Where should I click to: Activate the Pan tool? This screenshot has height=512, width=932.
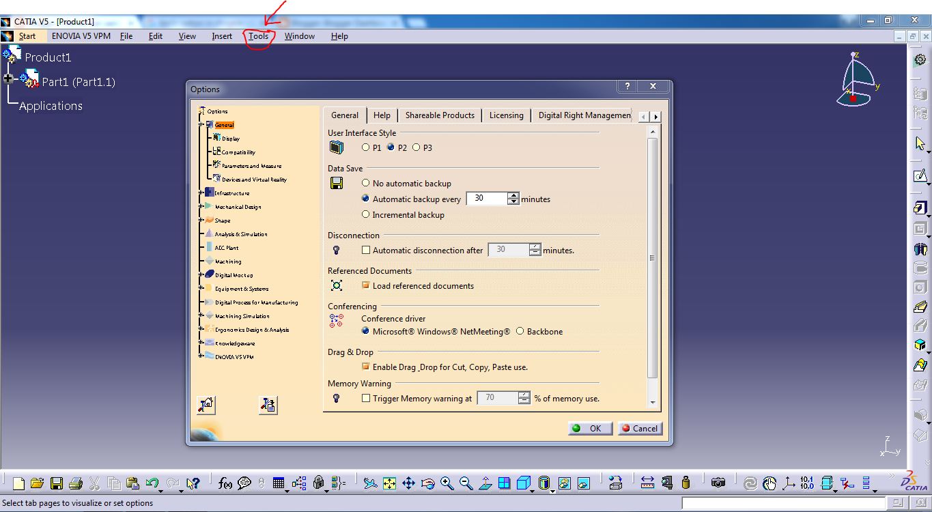[408, 483]
